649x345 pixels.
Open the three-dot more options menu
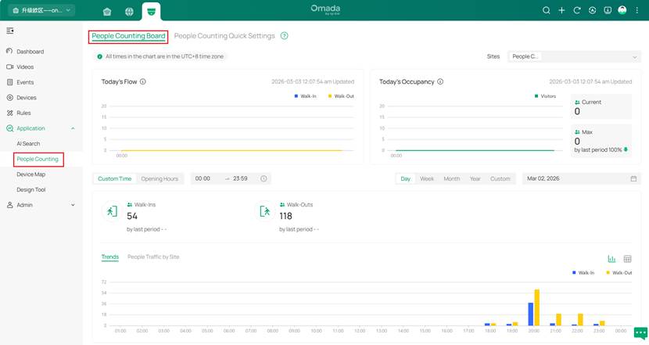point(637,10)
